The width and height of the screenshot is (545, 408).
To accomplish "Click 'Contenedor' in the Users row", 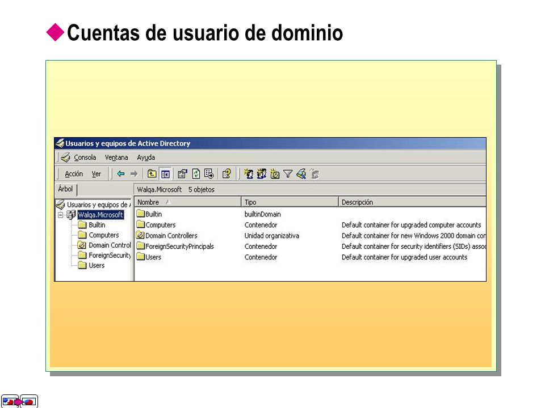I will click(x=261, y=257).
